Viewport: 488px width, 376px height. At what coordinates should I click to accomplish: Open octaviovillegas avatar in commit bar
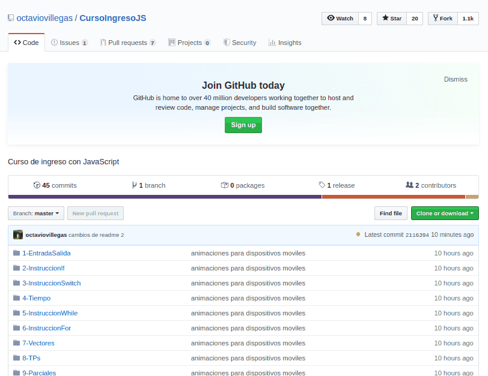coord(18,234)
